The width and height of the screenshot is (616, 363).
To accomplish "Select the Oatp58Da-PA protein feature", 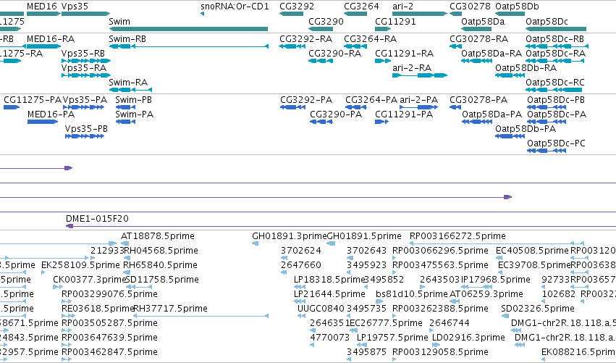I will click(477, 122).
